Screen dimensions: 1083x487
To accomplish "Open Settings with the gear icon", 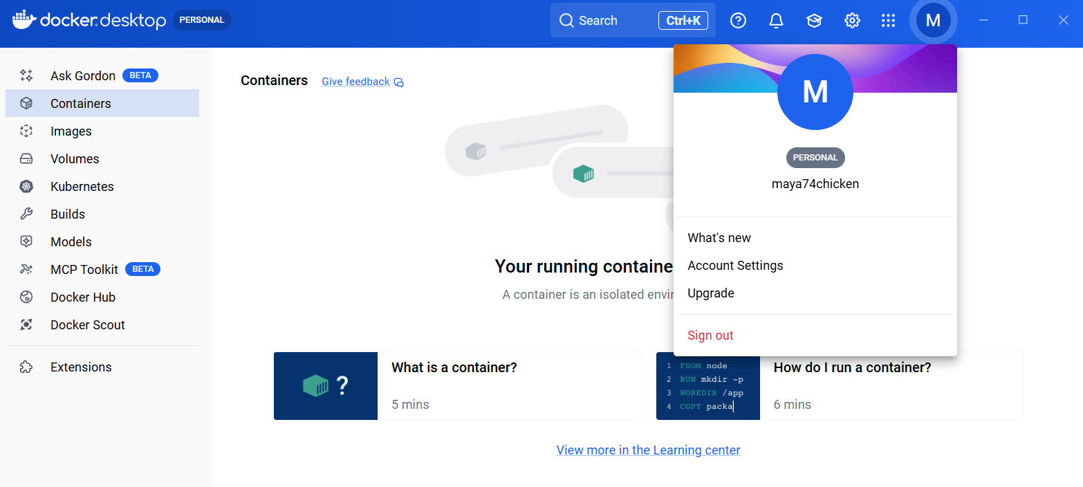I will point(852,21).
